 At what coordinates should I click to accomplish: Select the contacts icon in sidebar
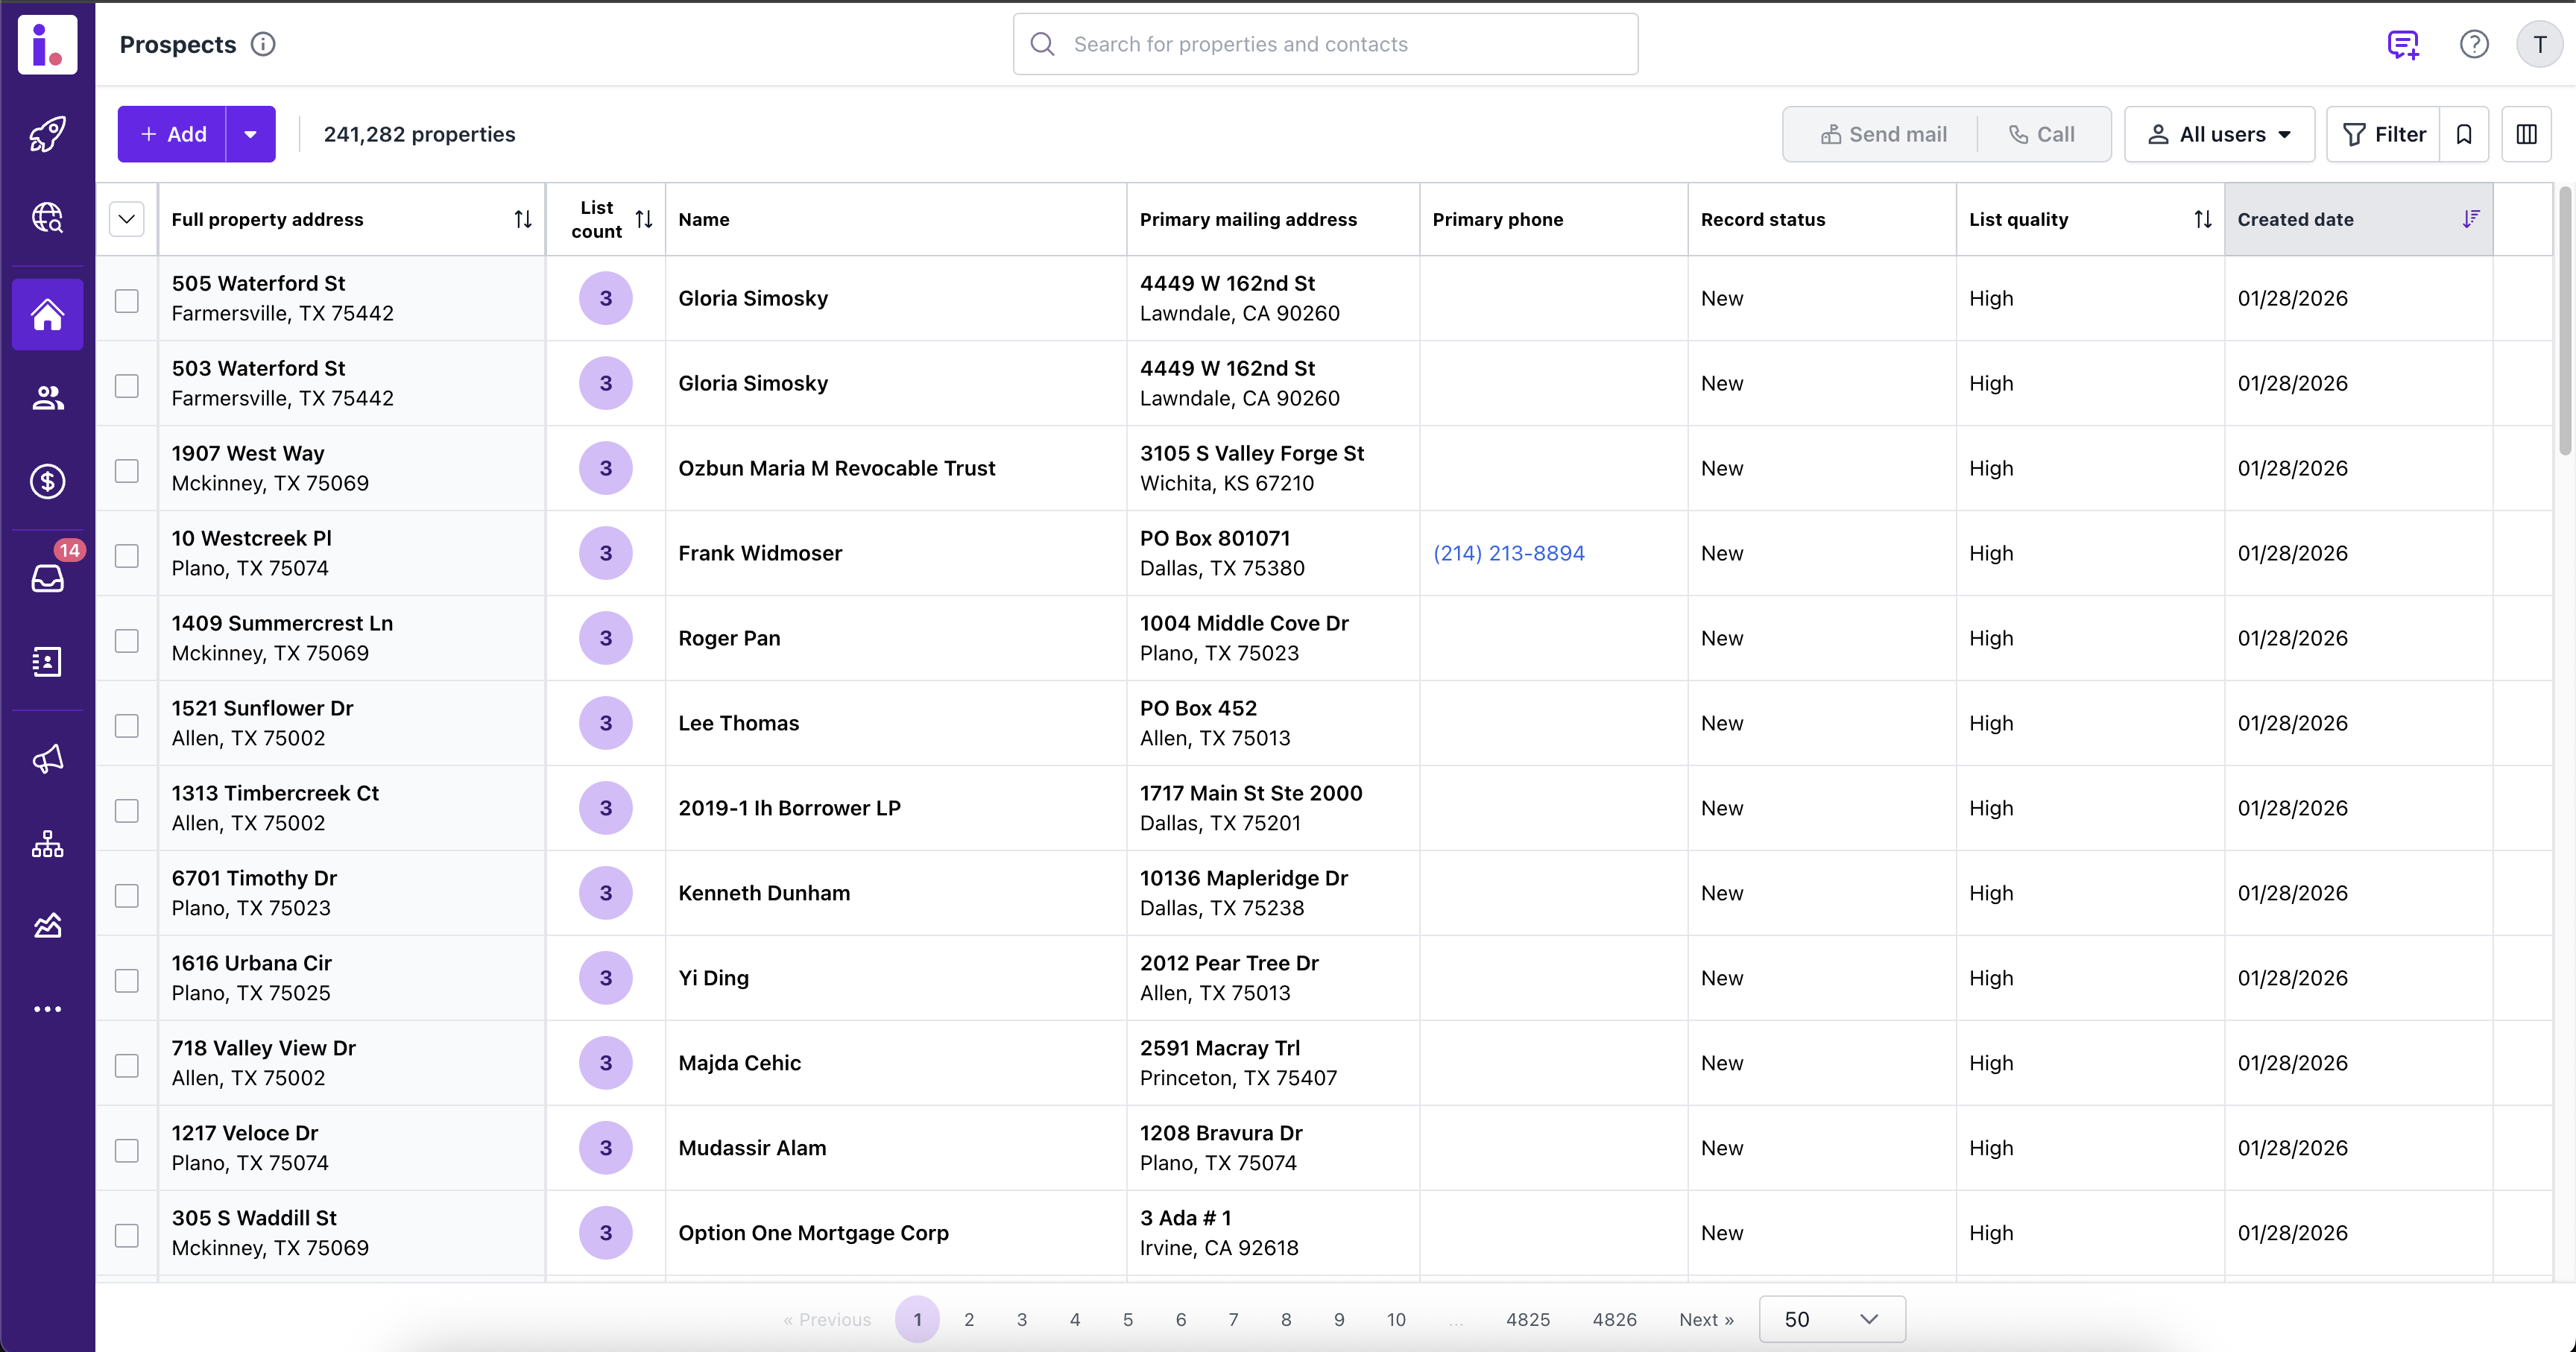[x=47, y=397]
